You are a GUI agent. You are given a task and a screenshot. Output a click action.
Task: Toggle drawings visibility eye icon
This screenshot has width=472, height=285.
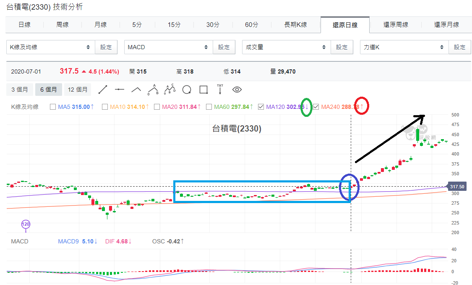[x=237, y=90]
